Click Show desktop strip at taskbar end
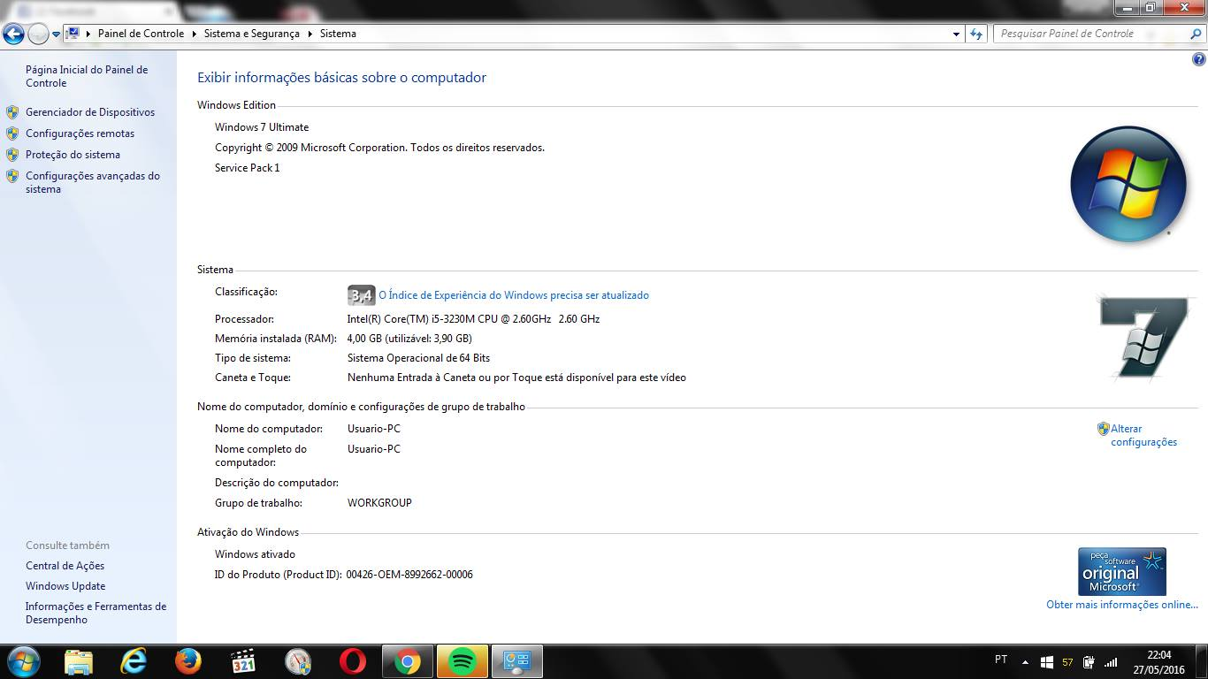 point(1201,661)
